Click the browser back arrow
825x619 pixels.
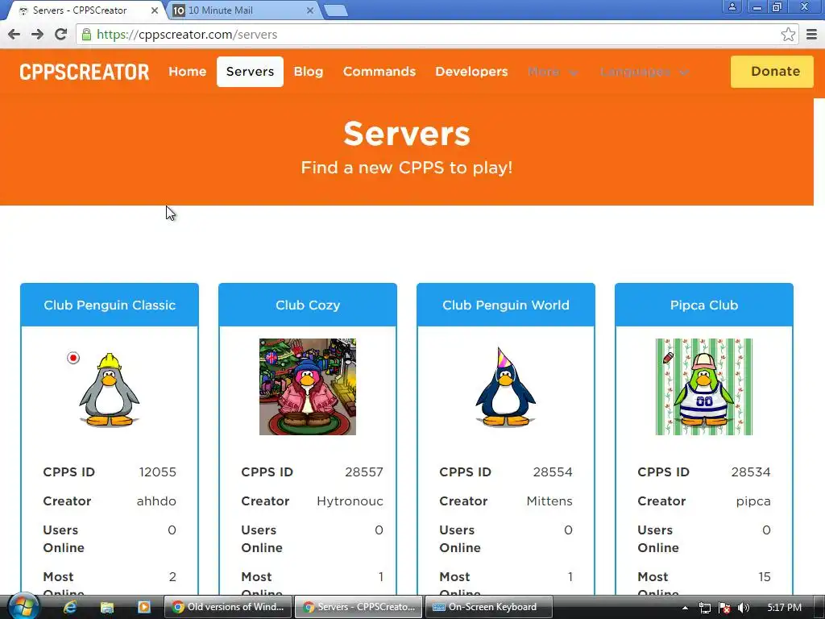pos(15,35)
